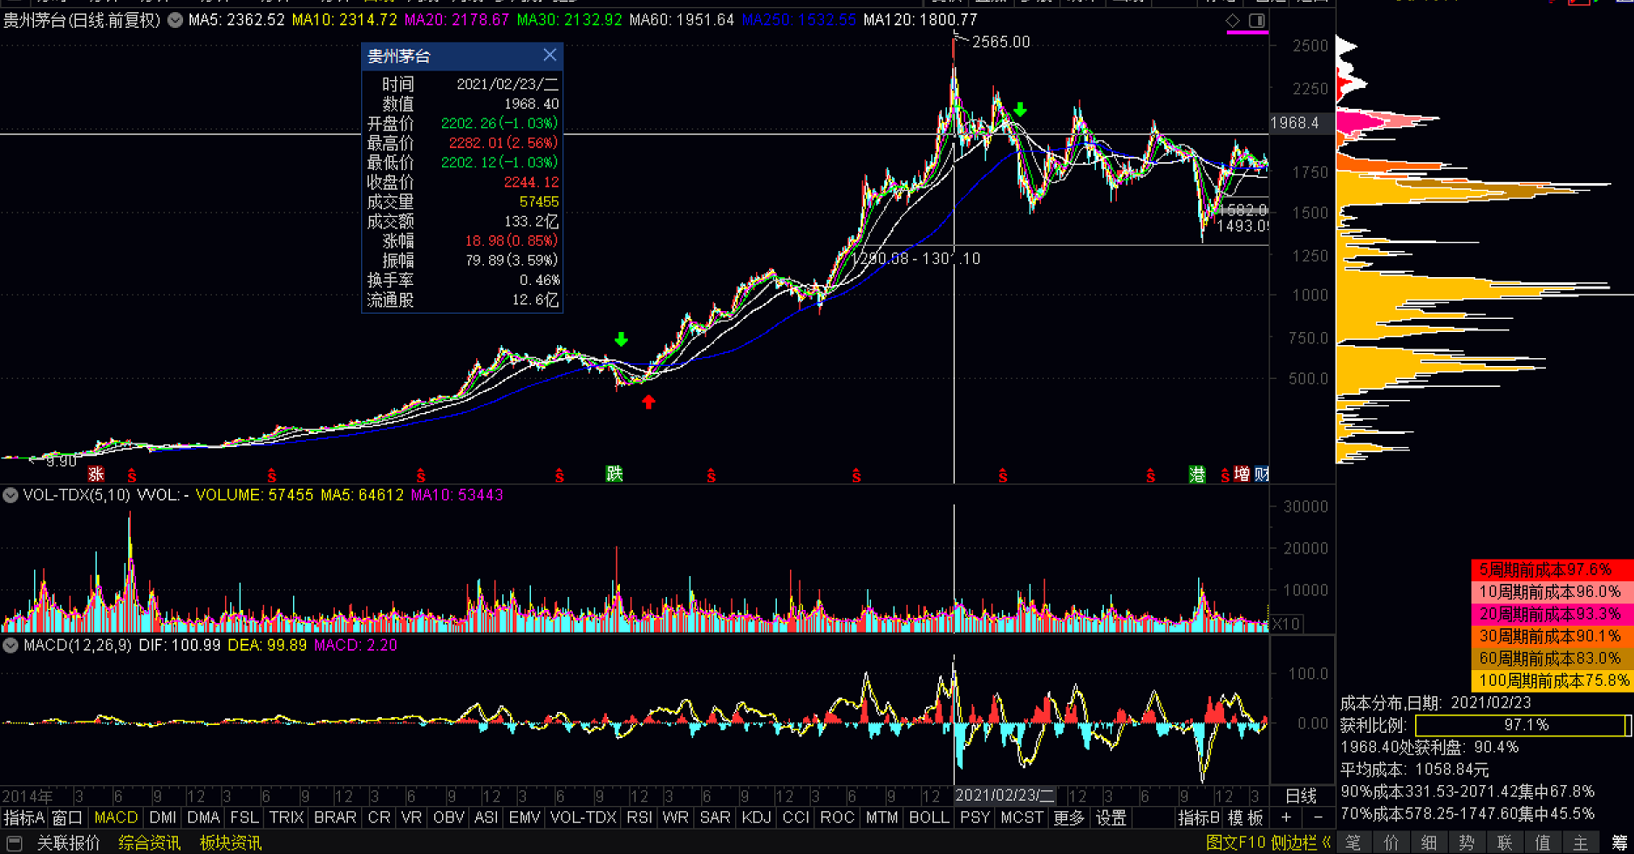
Task: Click the red 增 marker below chart
Action: [x=1242, y=474]
